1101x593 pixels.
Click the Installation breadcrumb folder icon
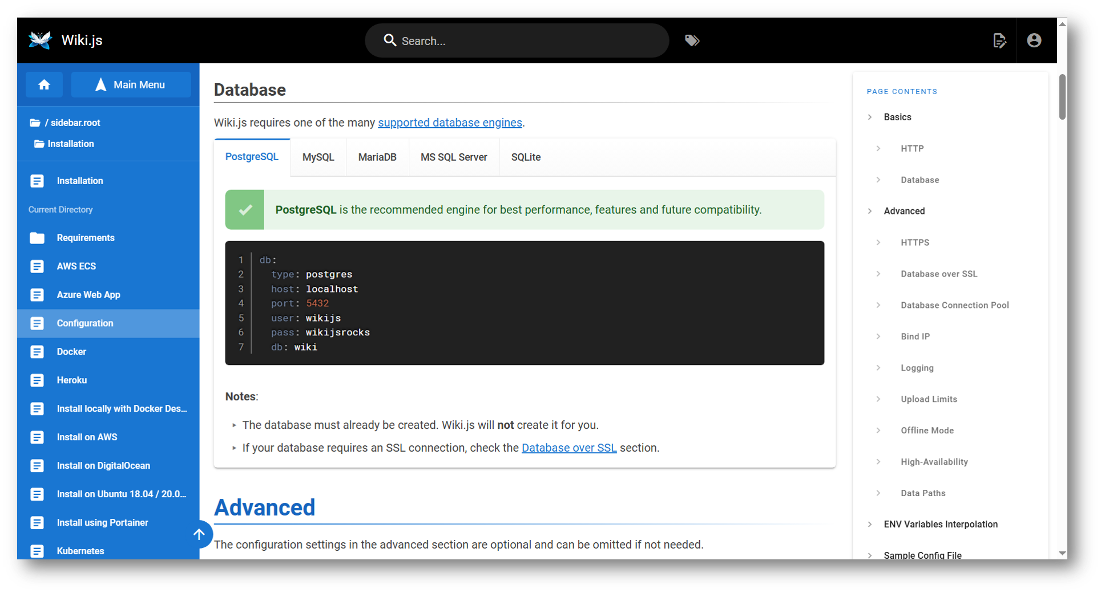(39, 144)
